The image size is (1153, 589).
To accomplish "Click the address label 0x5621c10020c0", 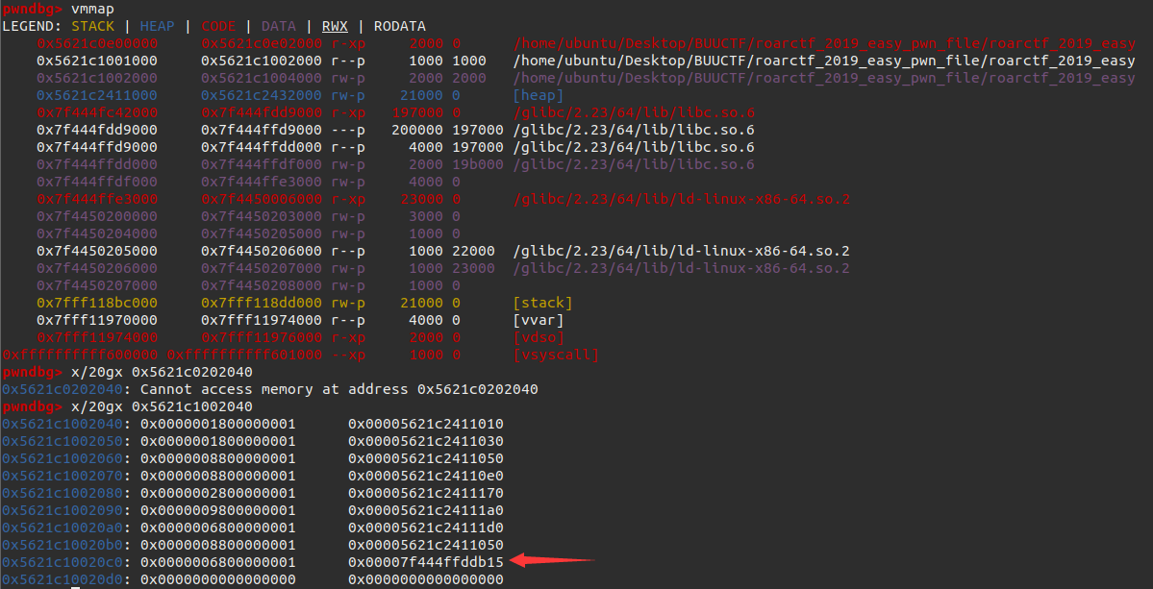I will tap(65, 562).
